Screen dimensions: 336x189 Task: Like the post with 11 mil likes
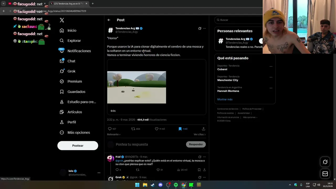[160, 129]
